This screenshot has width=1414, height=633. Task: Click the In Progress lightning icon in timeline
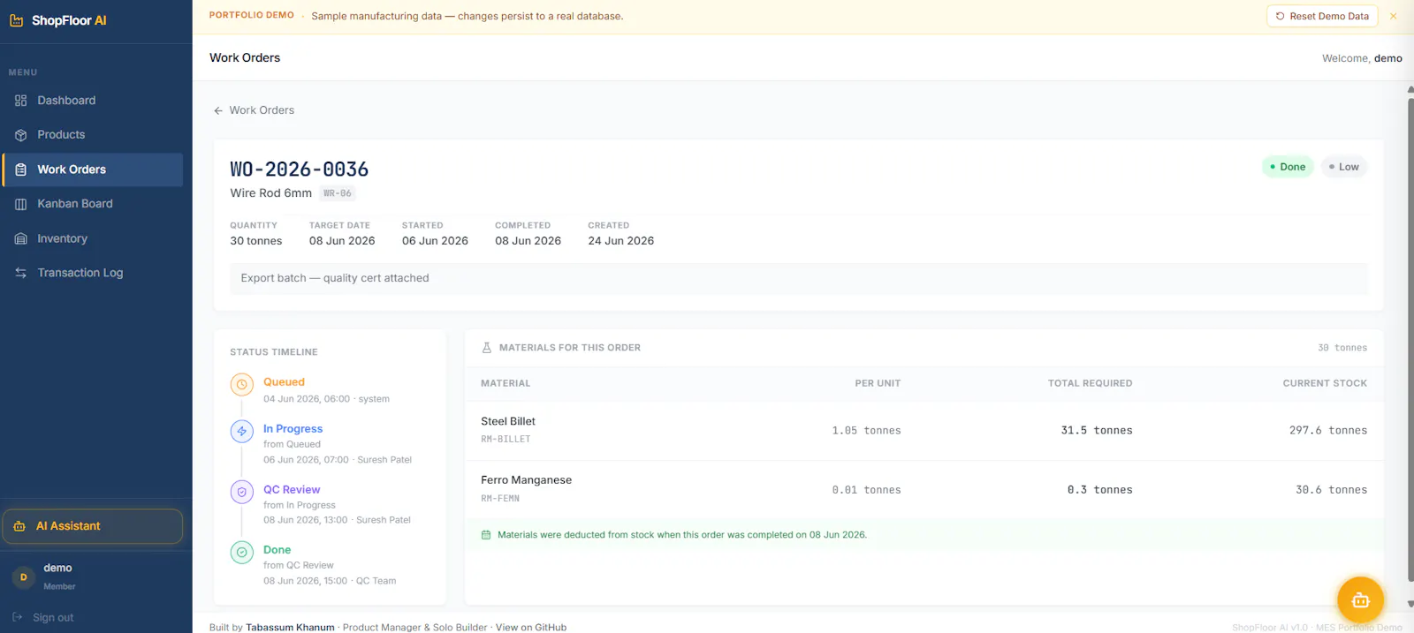click(241, 431)
